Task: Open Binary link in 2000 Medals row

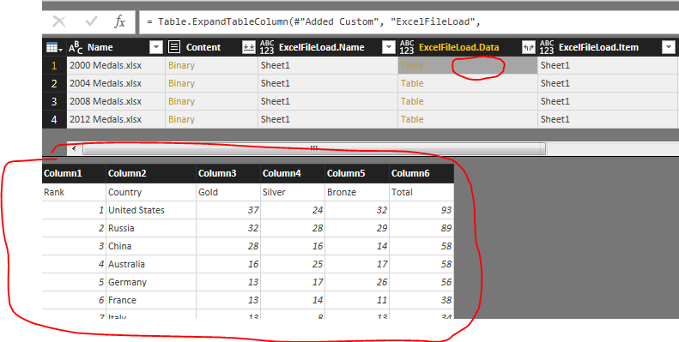Action: click(x=181, y=66)
